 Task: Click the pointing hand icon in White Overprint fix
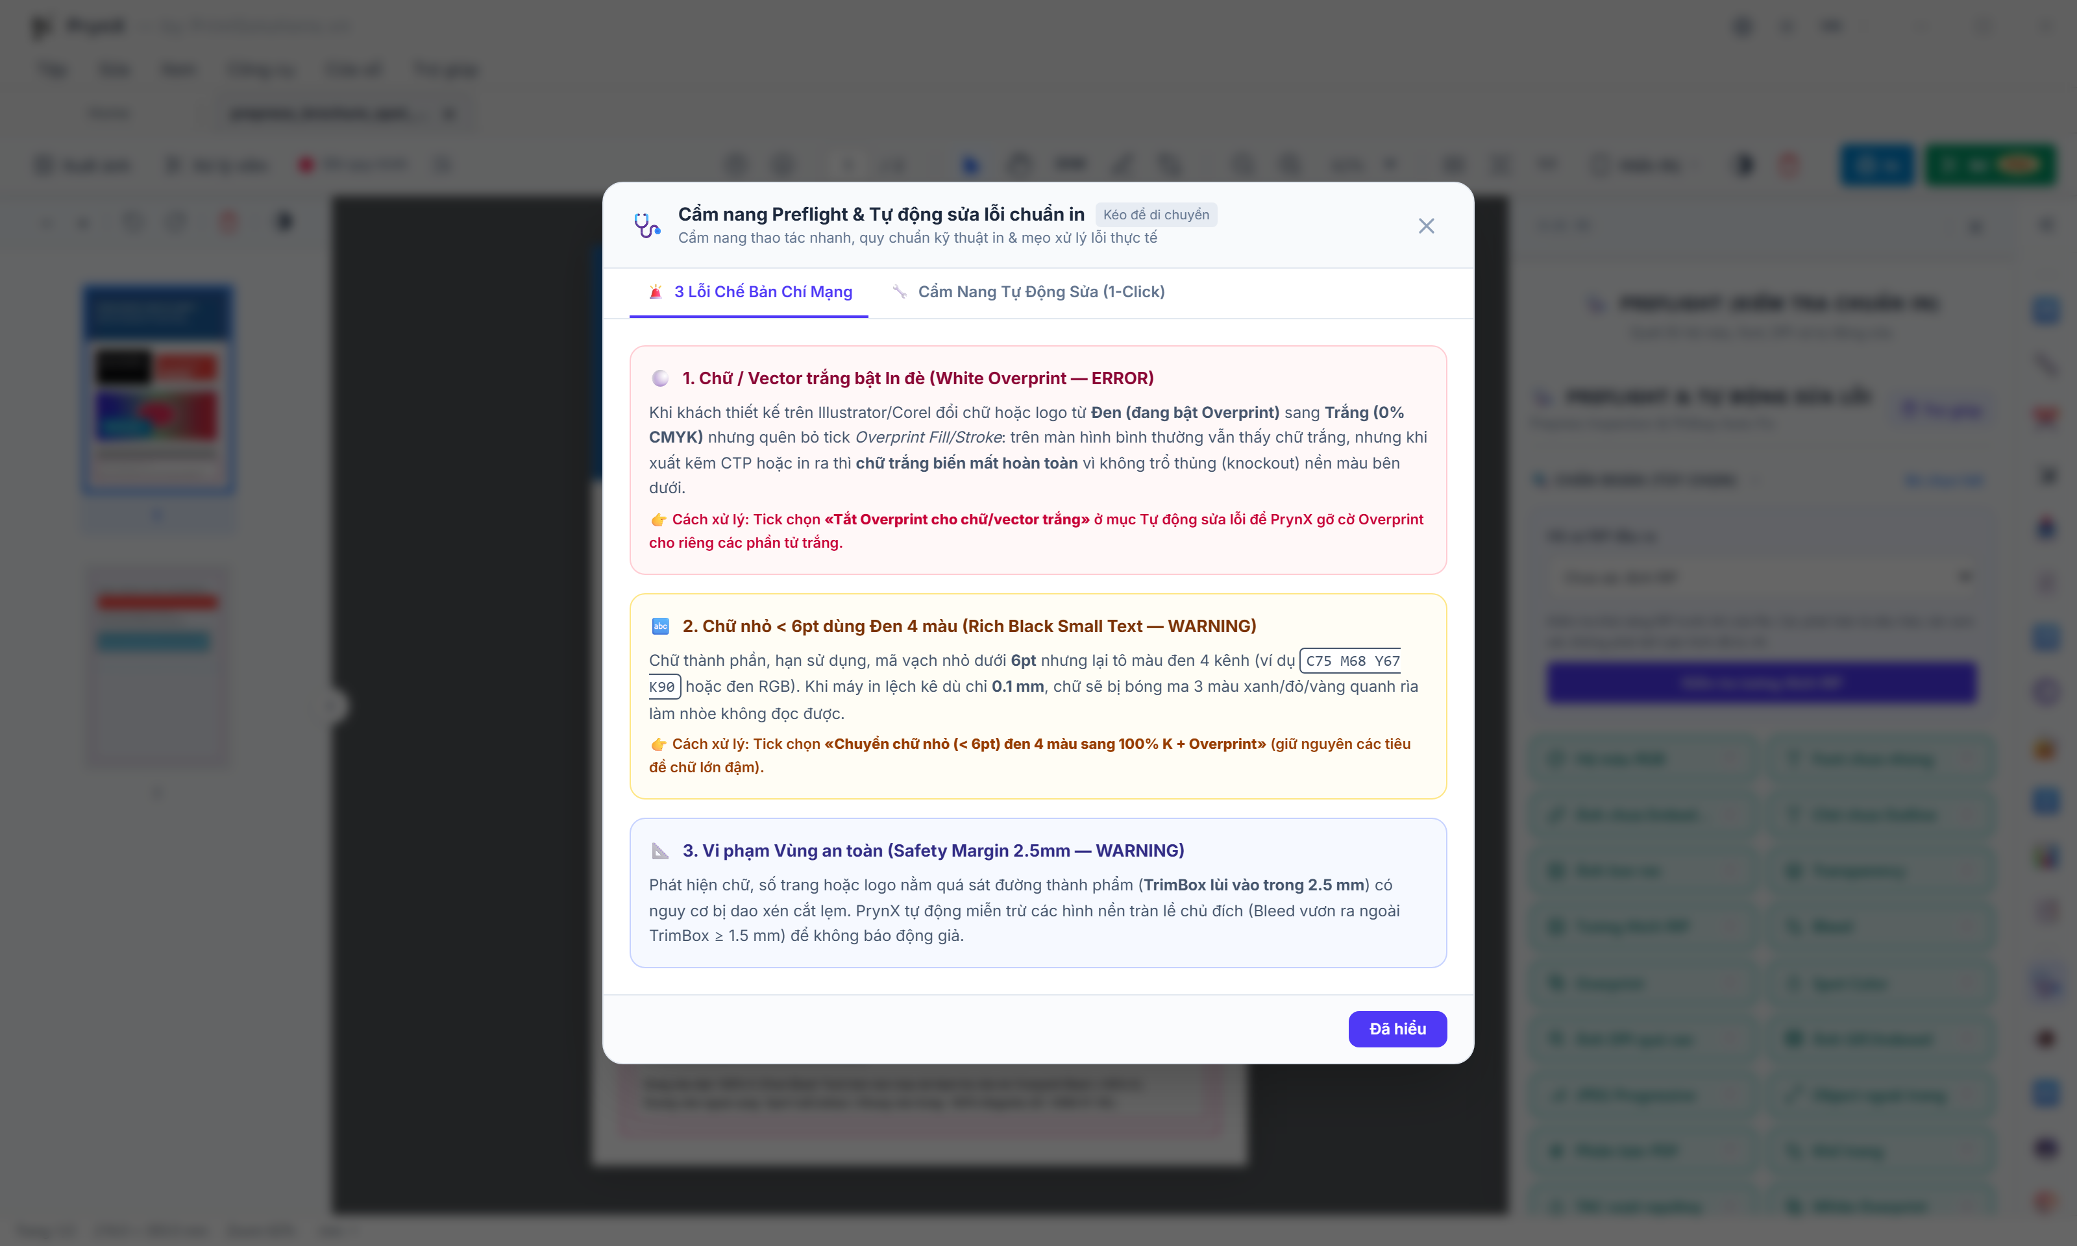tap(658, 520)
